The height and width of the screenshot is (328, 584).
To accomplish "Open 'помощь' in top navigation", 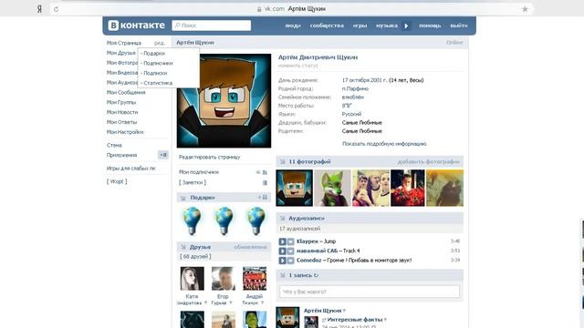I will pyautogui.click(x=430, y=26).
